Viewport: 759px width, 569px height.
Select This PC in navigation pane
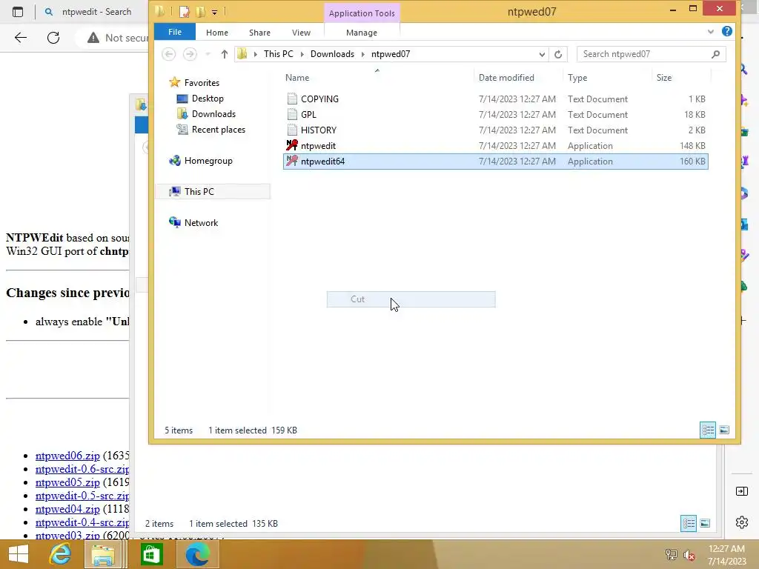pos(199,192)
